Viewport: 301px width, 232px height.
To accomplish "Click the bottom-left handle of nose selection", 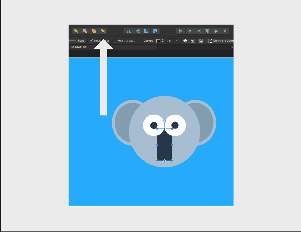I will (157, 161).
